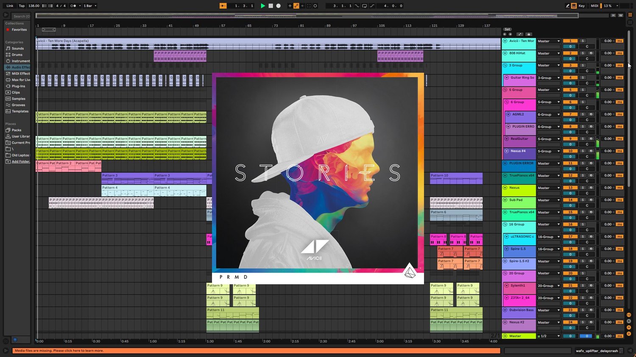This screenshot has height=357, width=636.
Task: Click the Nudge tempo down icon
Action: (44, 6)
